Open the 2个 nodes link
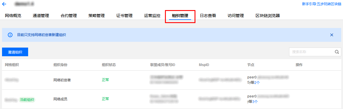The height and width of the screenshot is (109, 343). click(x=257, y=82)
